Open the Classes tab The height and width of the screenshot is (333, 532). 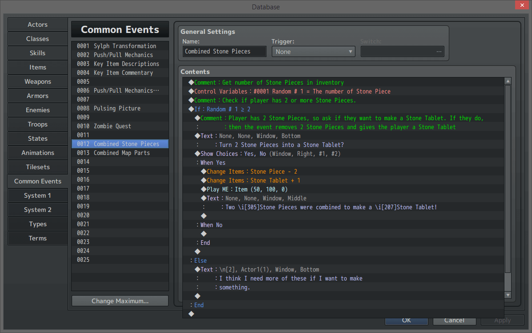pyautogui.click(x=38, y=39)
